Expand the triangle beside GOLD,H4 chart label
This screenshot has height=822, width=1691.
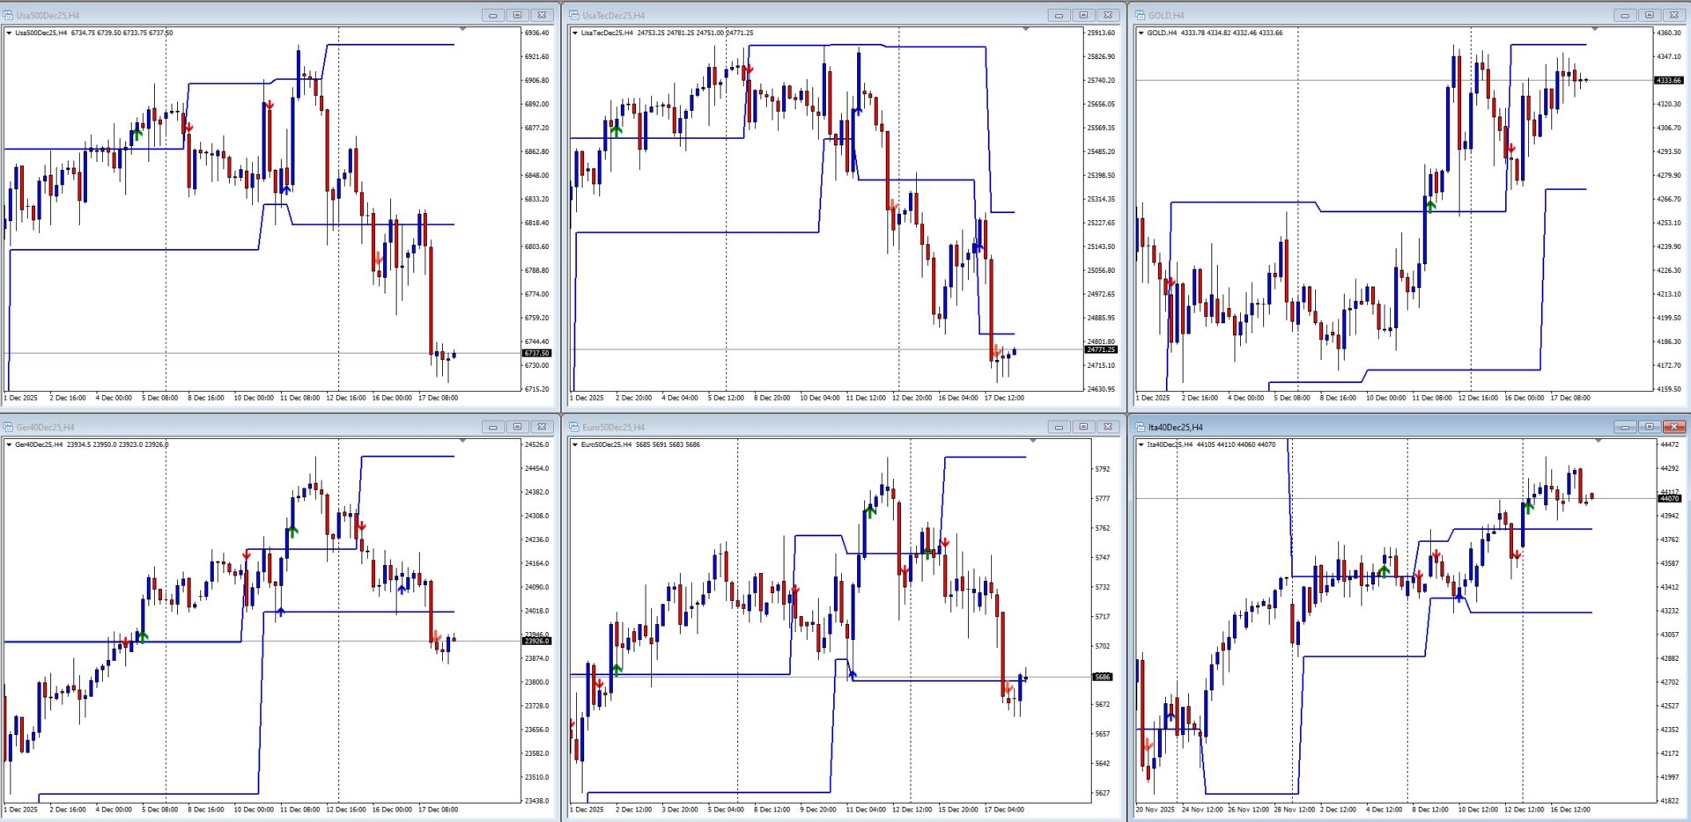[1141, 33]
